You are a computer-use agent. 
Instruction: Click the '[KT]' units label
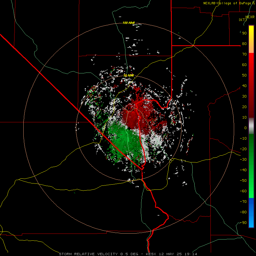pyautogui.click(x=243, y=20)
